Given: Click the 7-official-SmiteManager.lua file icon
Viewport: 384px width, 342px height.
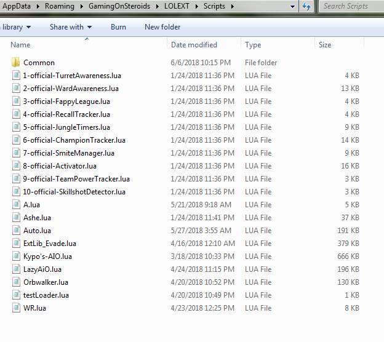Looking at the screenshot, I should click(x=16, y=153).
